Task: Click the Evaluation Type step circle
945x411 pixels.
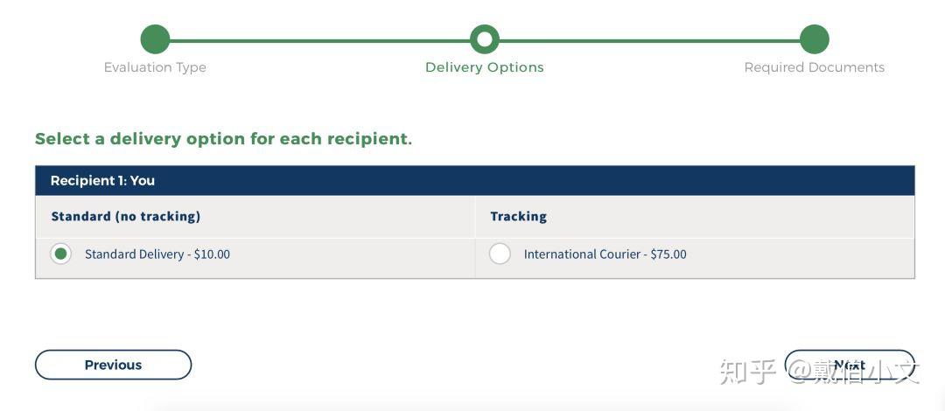Action: tap(155, 39)
